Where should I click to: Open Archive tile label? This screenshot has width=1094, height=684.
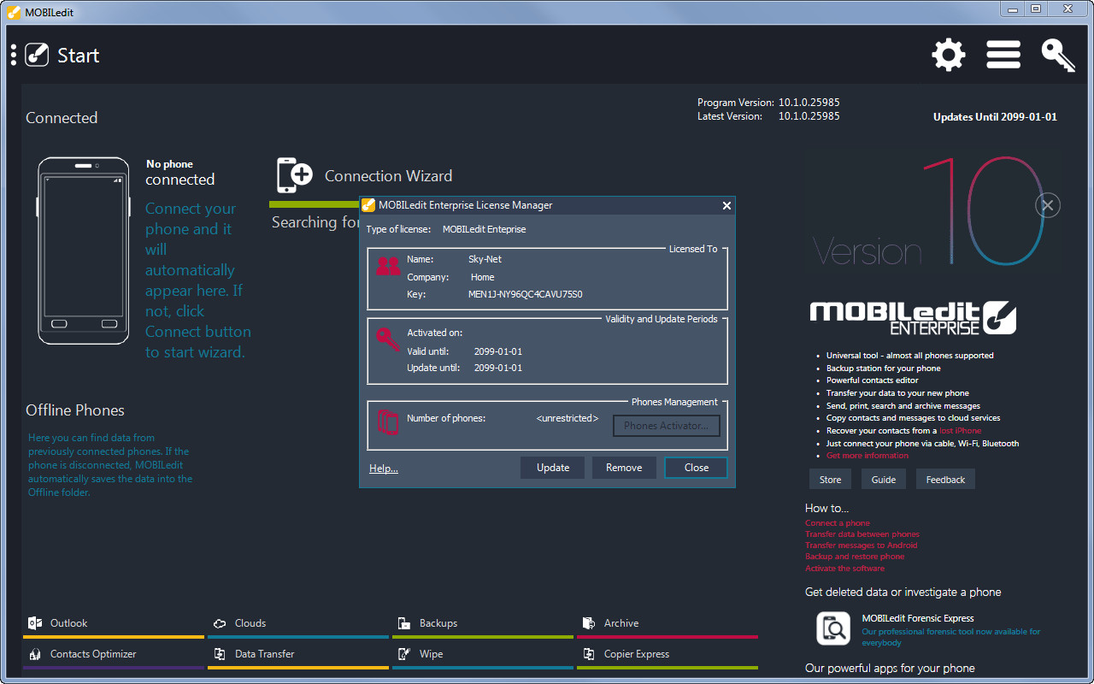pyautogui.click(x=621, y=623)
